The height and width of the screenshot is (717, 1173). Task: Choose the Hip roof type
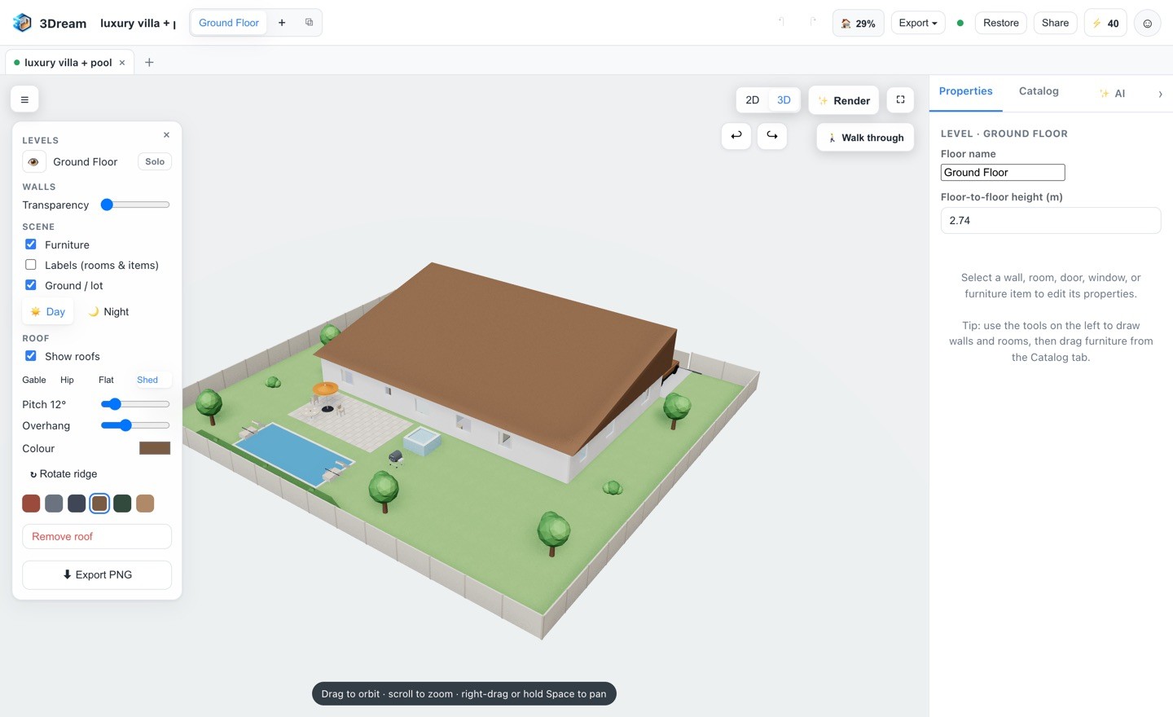coord(68,380)
